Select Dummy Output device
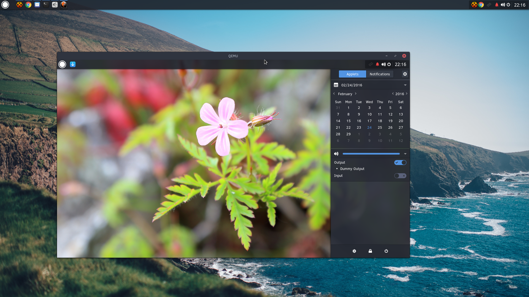 (352, 169)
